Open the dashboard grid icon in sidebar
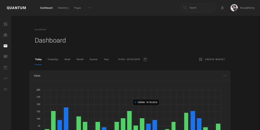Image resolution: width=260 pixels, height=130 pixels. tap(5, 24)
